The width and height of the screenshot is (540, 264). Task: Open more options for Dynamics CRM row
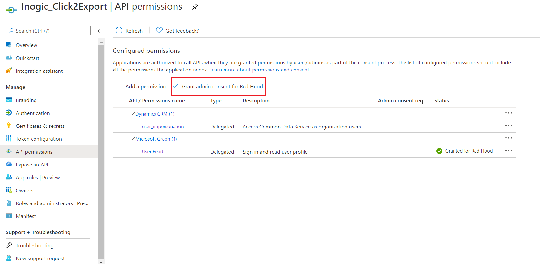tap(509, 113)
